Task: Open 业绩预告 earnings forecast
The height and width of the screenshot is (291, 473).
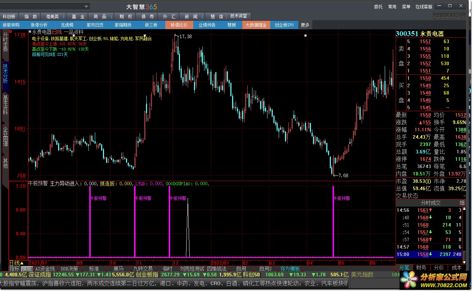Action: coord(207,25)
